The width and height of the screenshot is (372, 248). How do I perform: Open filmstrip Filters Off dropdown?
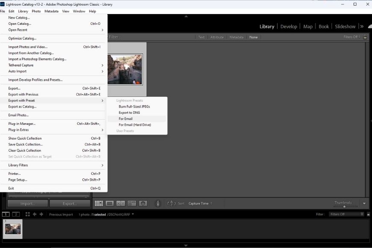pyautogui.click(x=346, y=214)
